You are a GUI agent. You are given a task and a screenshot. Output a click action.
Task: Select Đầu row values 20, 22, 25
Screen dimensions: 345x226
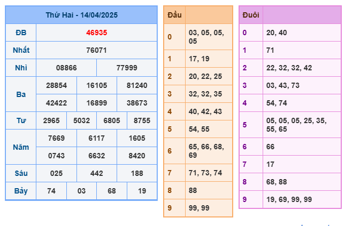205,76
